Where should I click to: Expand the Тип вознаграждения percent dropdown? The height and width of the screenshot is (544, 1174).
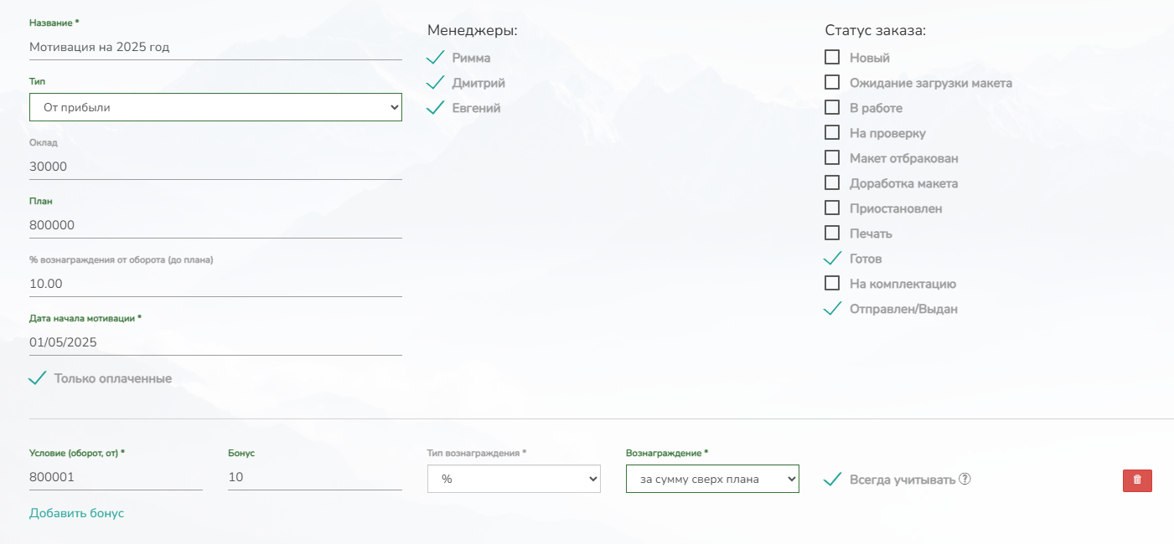tap(514, 480)
